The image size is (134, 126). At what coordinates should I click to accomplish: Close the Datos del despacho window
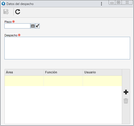127,2
